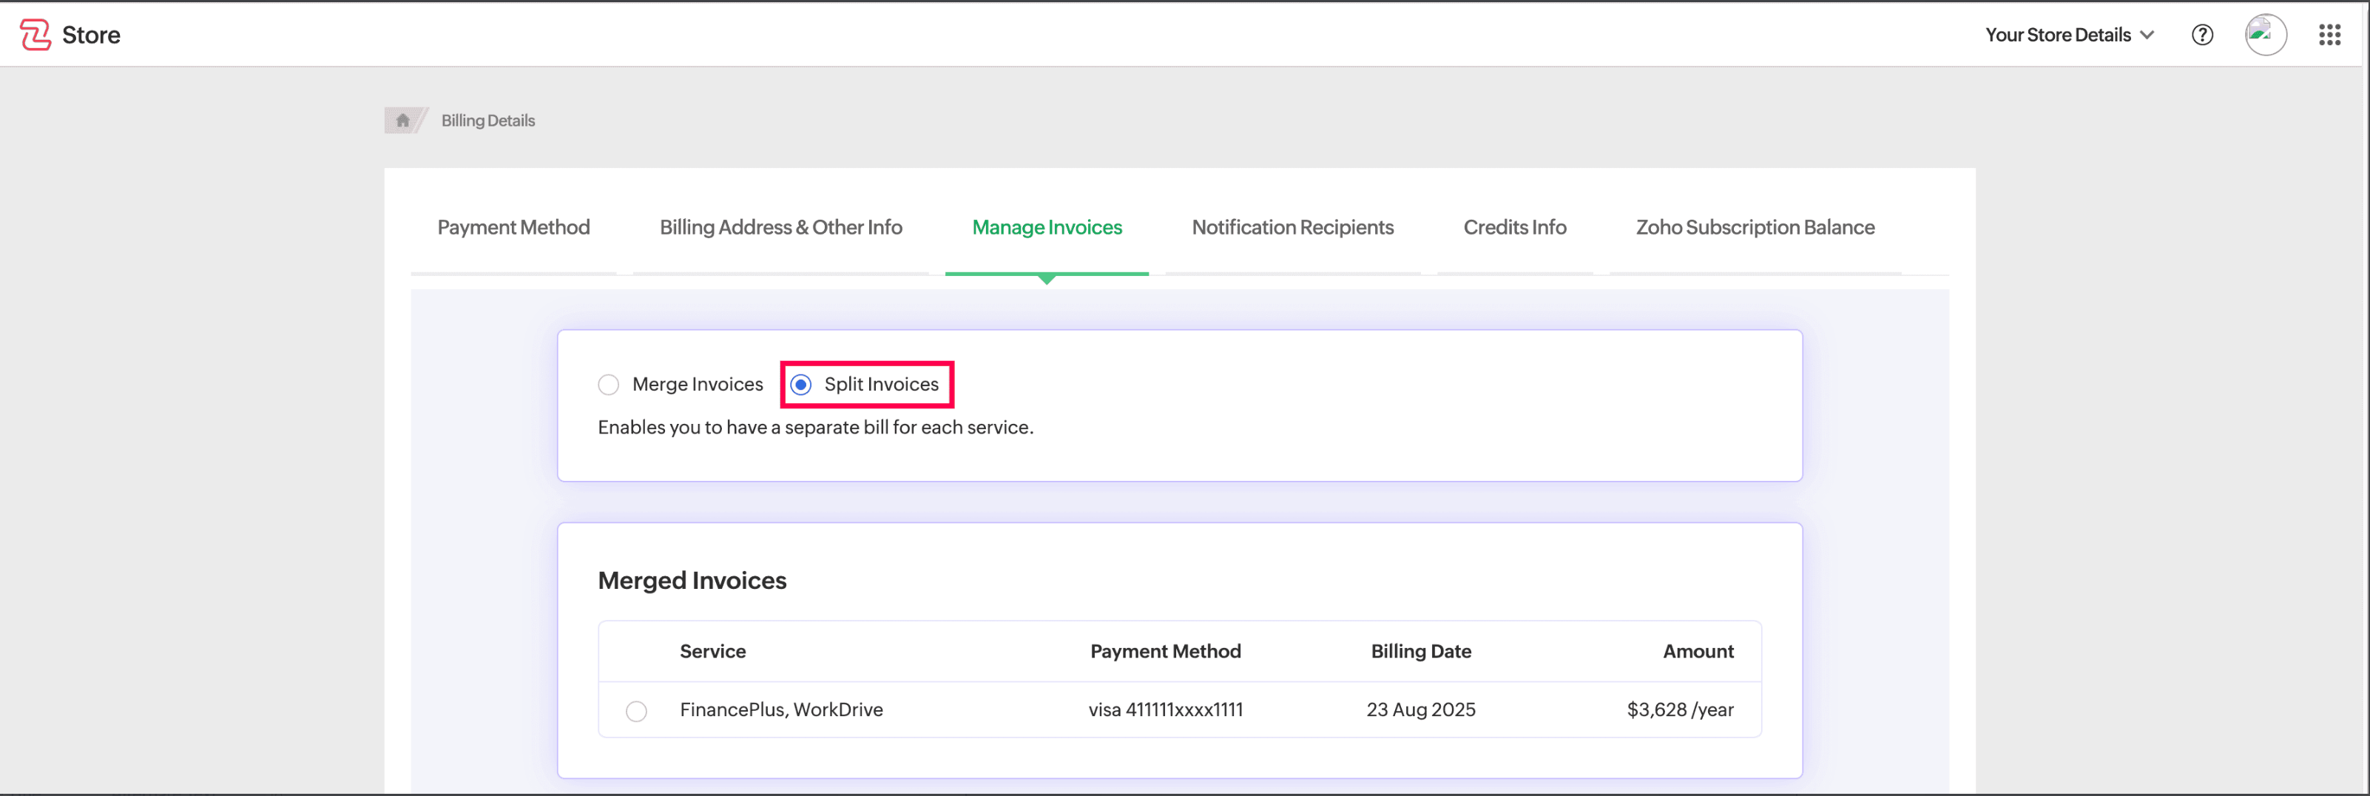Switch to the Notification Recipients tab
Viewport: 2370px width, 796px height.
[1292, 227]
